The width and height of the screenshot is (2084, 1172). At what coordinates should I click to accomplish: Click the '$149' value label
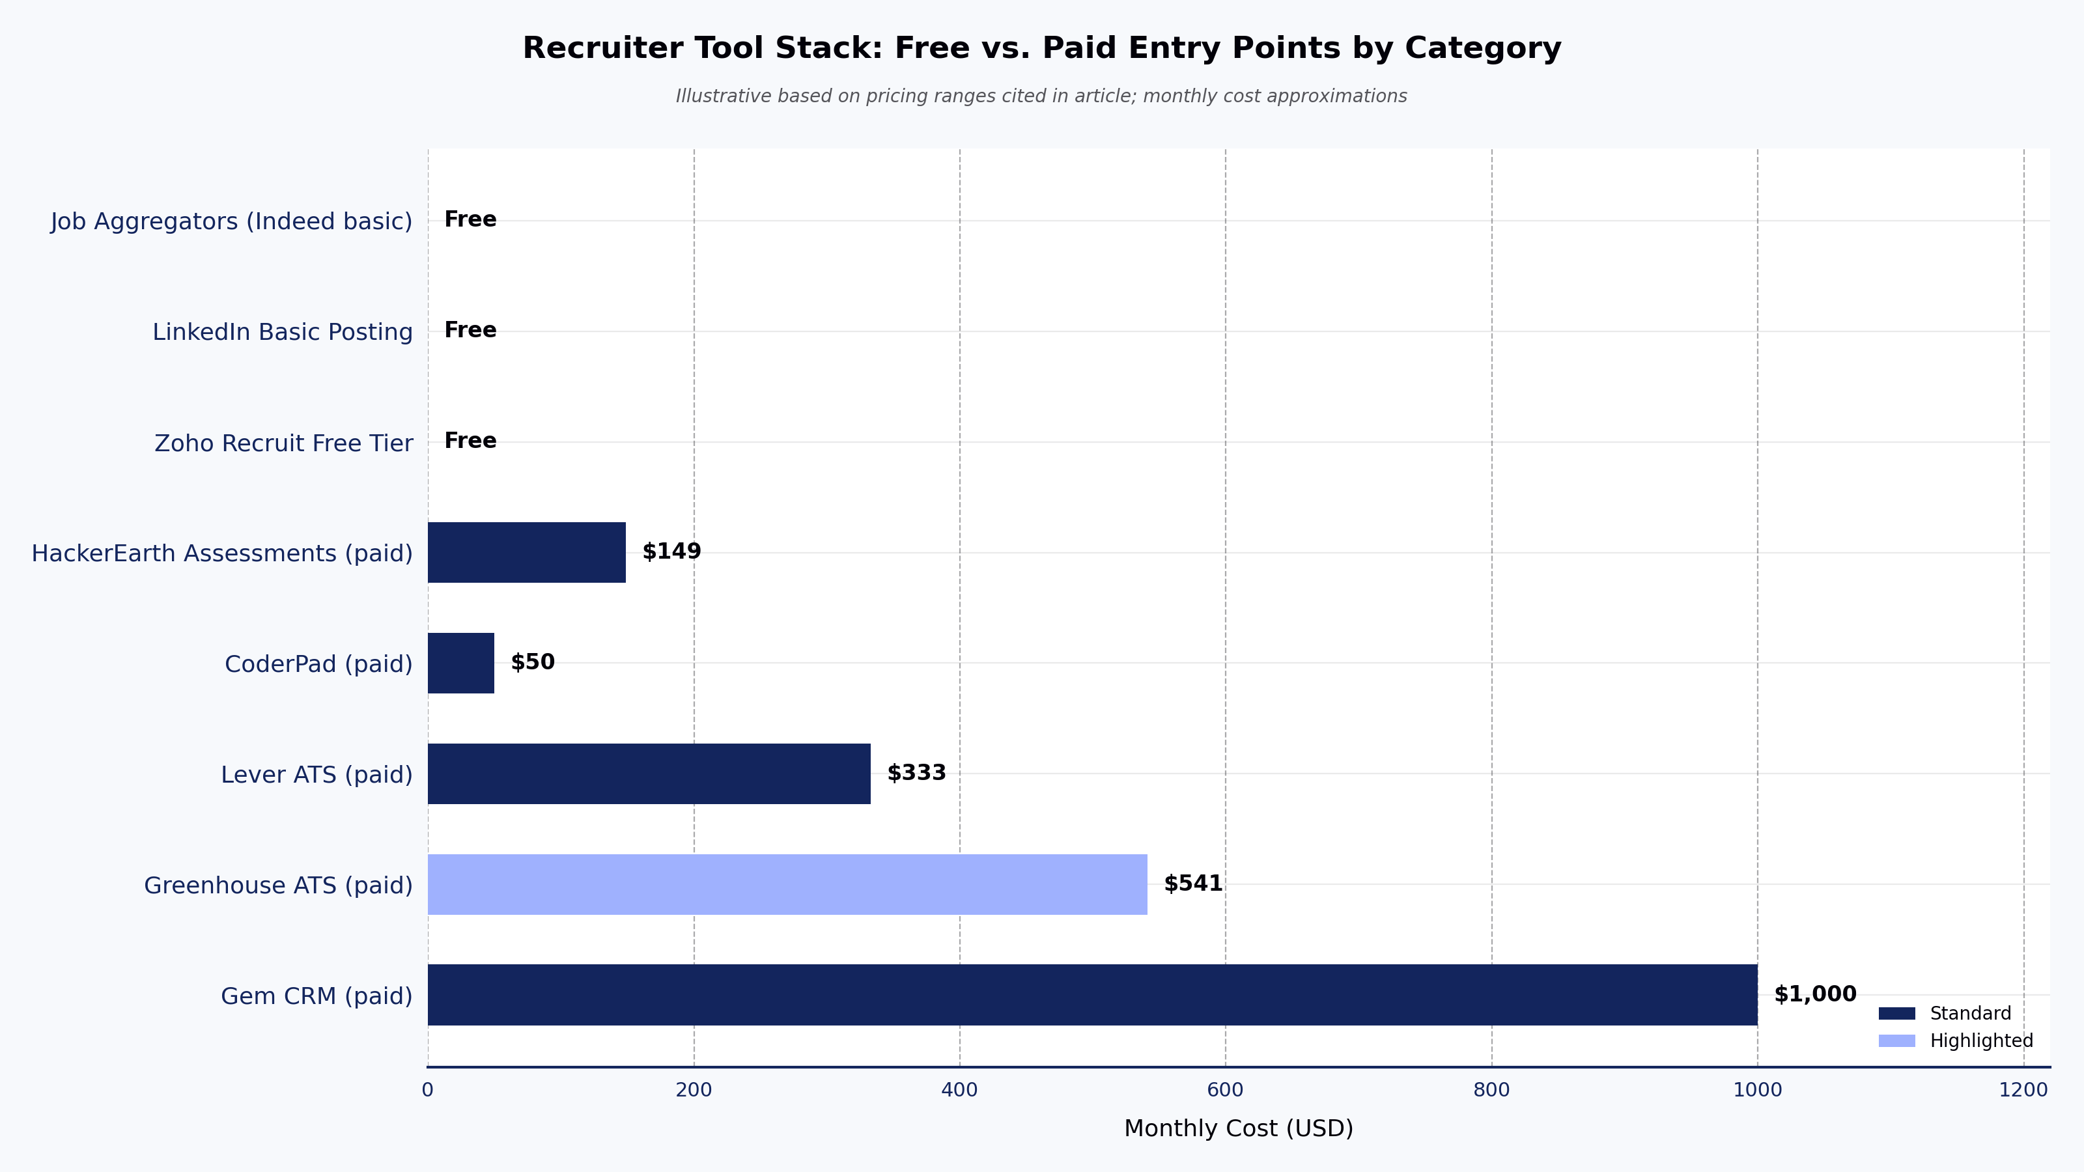[x=671, y=551]
